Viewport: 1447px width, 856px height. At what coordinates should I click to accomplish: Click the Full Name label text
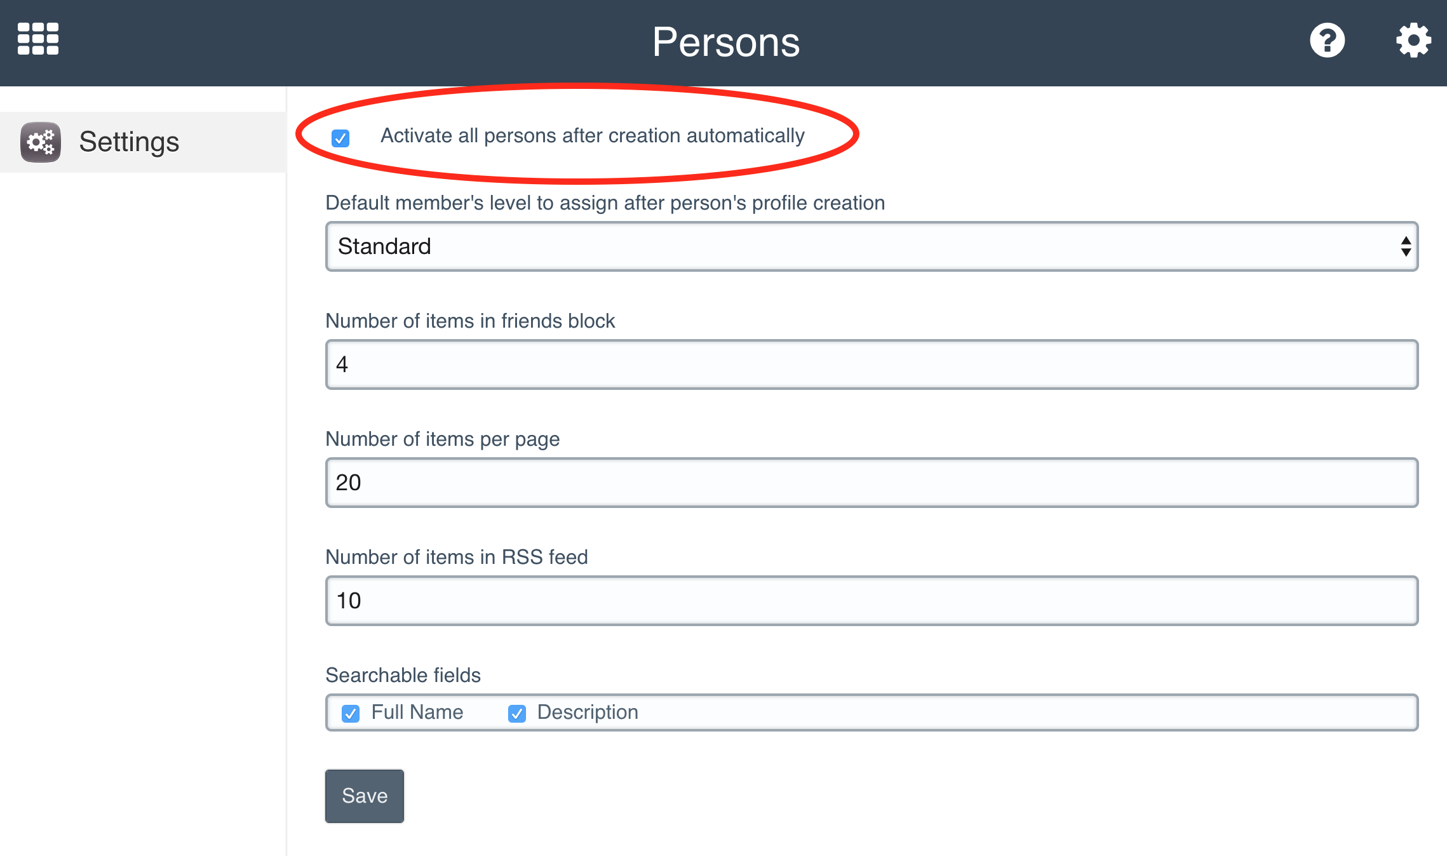pos(417,712)
